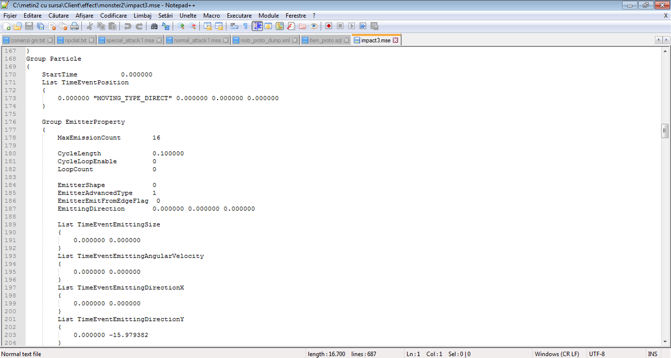The height and width of the screenshot is (358, 671).
Task: Open the Function List panel icon
Action: coord(291,26)
